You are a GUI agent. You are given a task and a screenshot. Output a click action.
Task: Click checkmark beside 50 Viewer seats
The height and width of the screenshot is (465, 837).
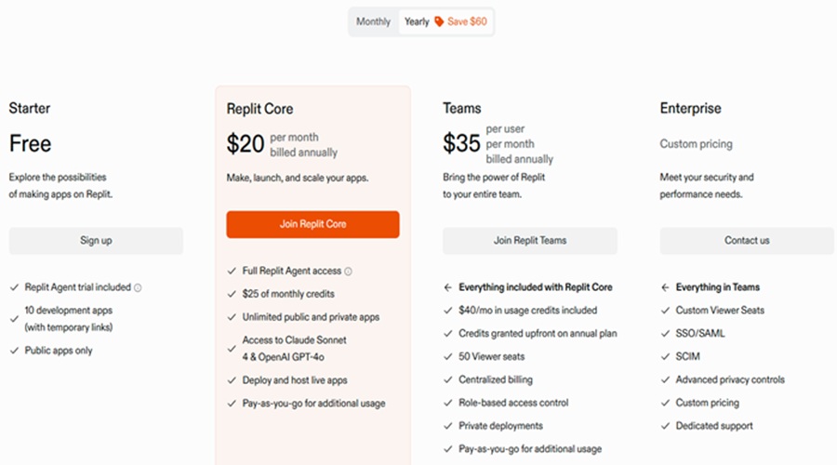coord(448,356)
